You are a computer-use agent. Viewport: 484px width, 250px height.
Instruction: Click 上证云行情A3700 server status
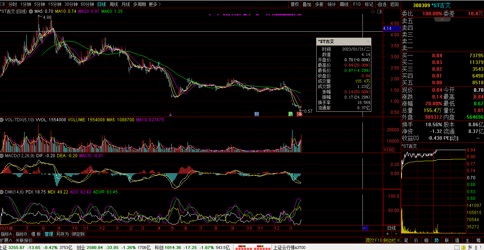tap(289, 247)
